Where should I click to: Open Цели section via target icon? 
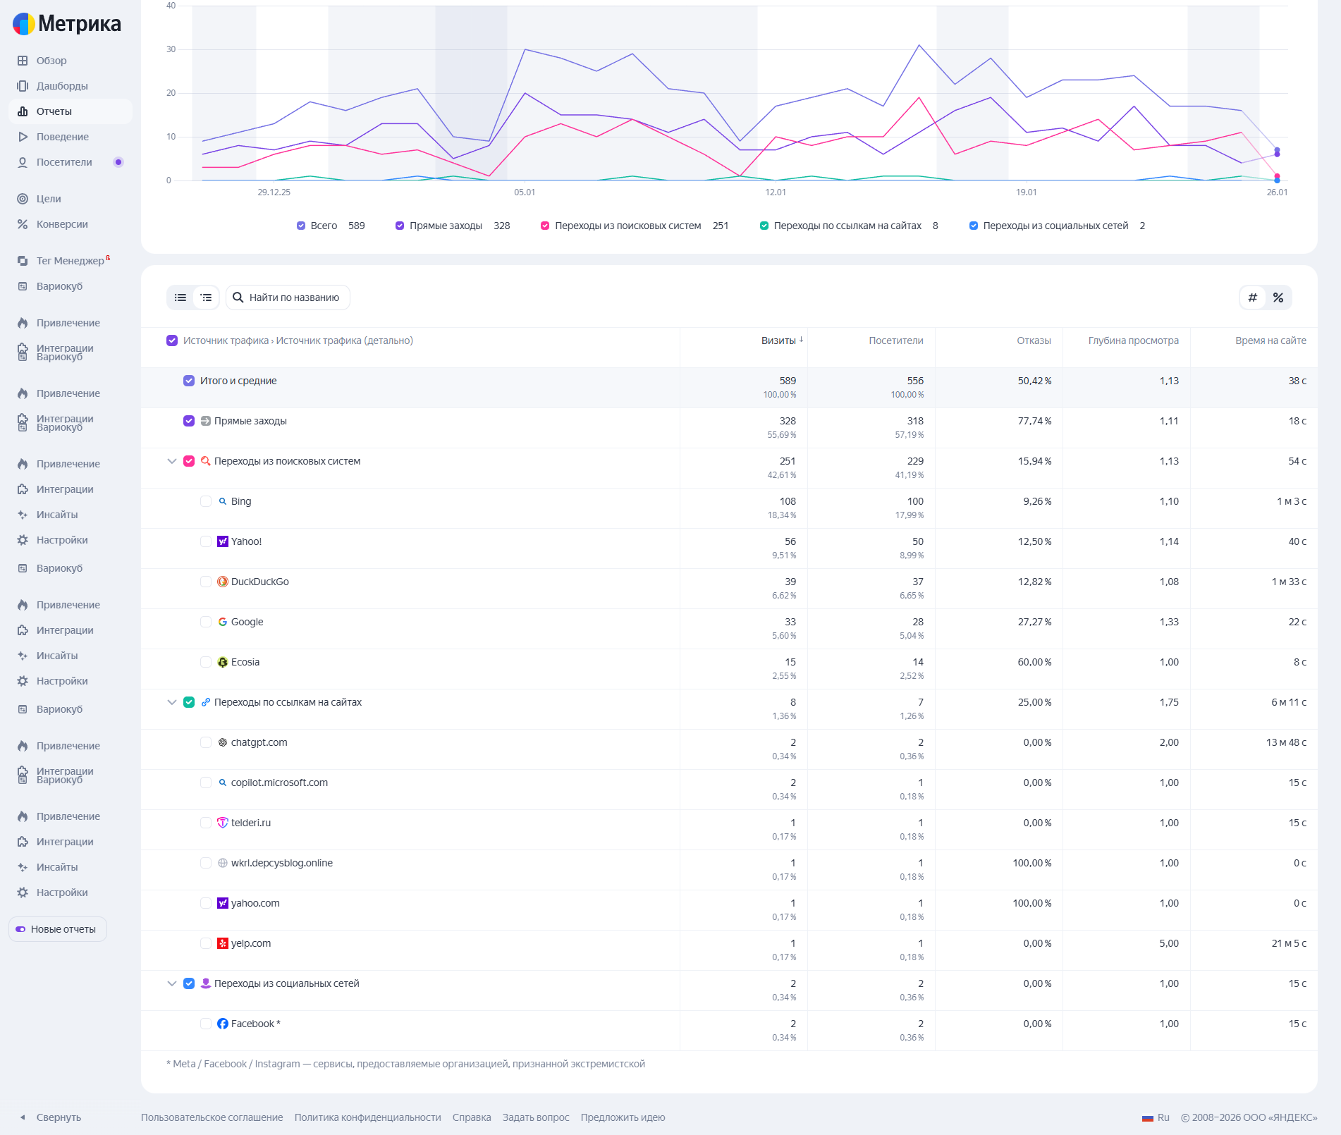pos(23,199)
